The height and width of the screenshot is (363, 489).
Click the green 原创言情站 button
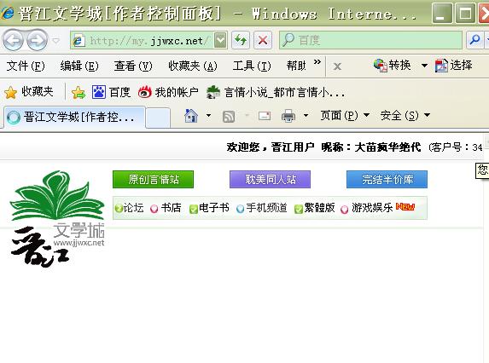153,179
